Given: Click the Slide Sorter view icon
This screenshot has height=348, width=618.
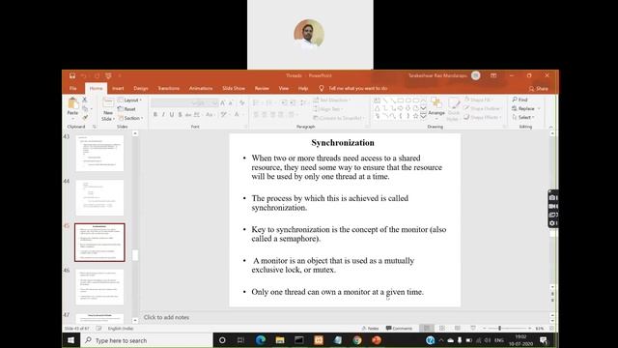Looking at the screenshot, I should click(x=442, y=329).
